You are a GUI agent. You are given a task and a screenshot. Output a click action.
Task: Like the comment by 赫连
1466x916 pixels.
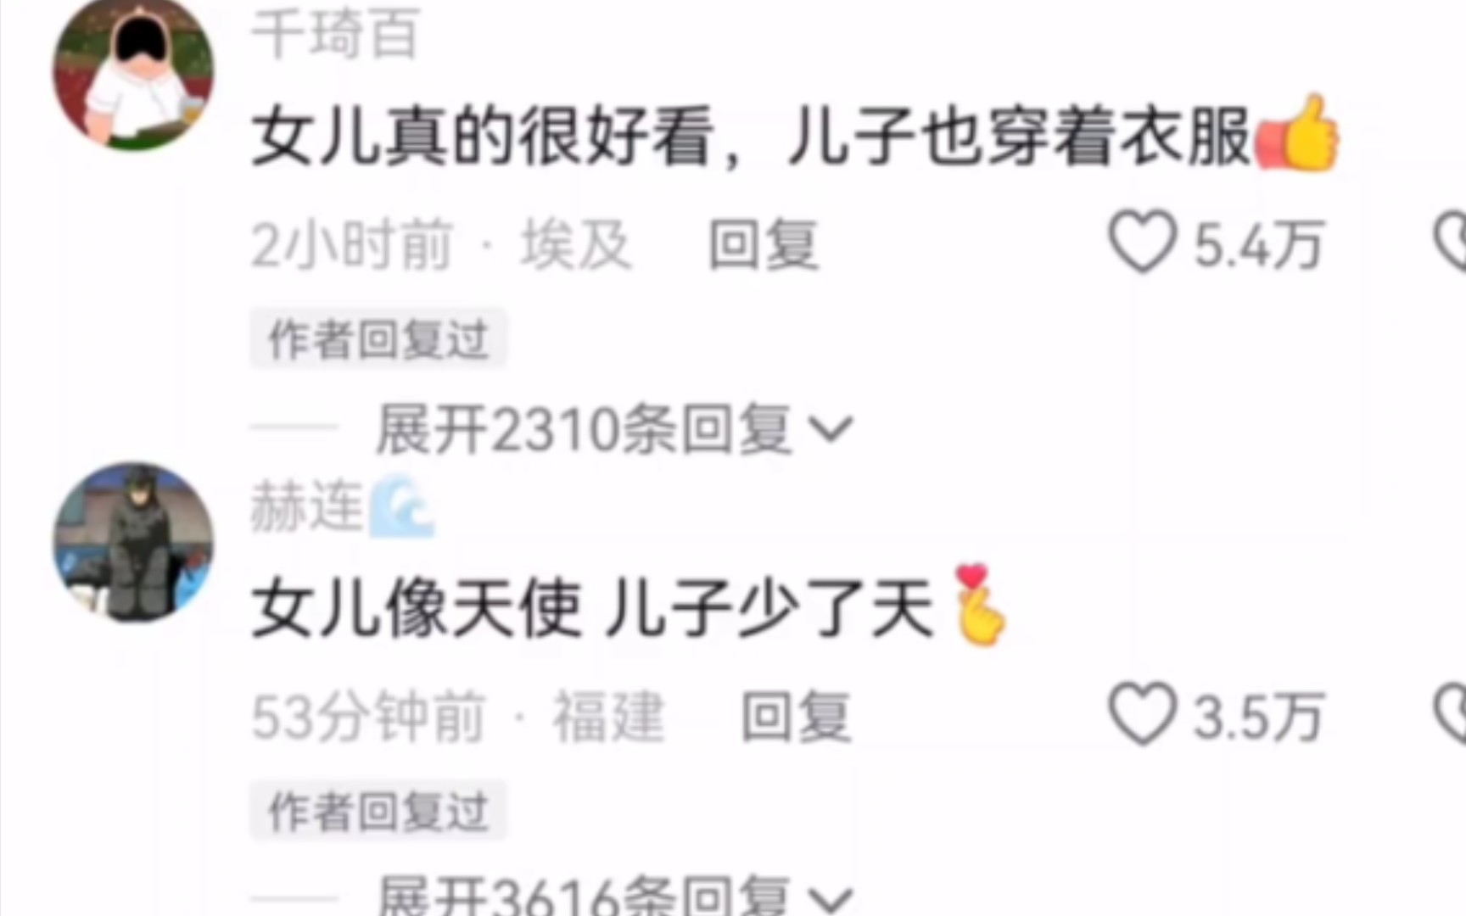pyautogui.click(x=1142, y=714)
